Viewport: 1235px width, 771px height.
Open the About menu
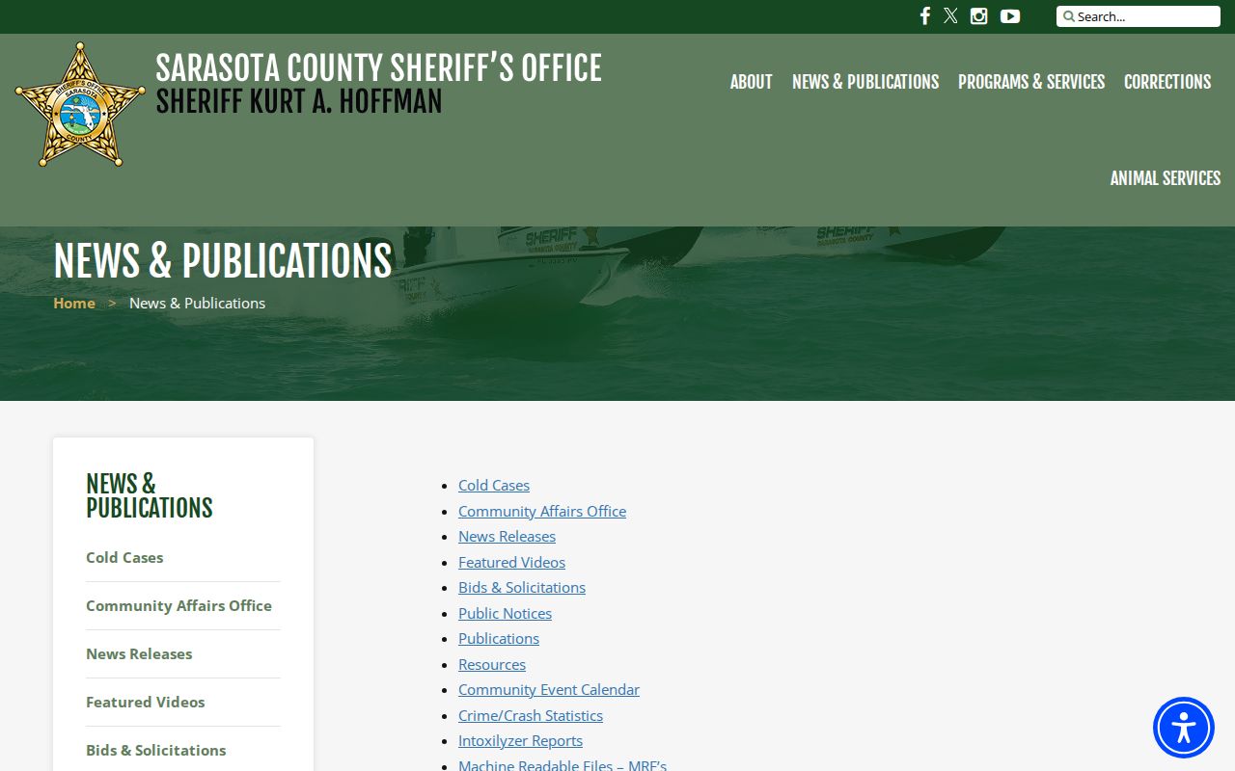tap(752, 82)
